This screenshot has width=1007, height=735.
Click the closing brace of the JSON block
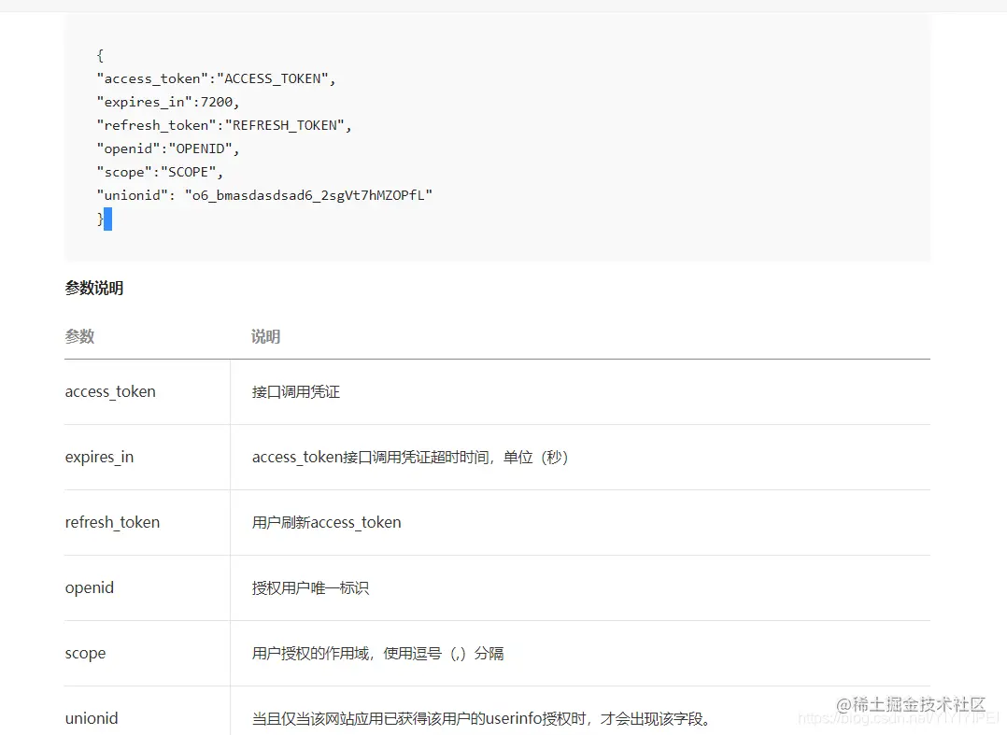click(x=100, y=219)
